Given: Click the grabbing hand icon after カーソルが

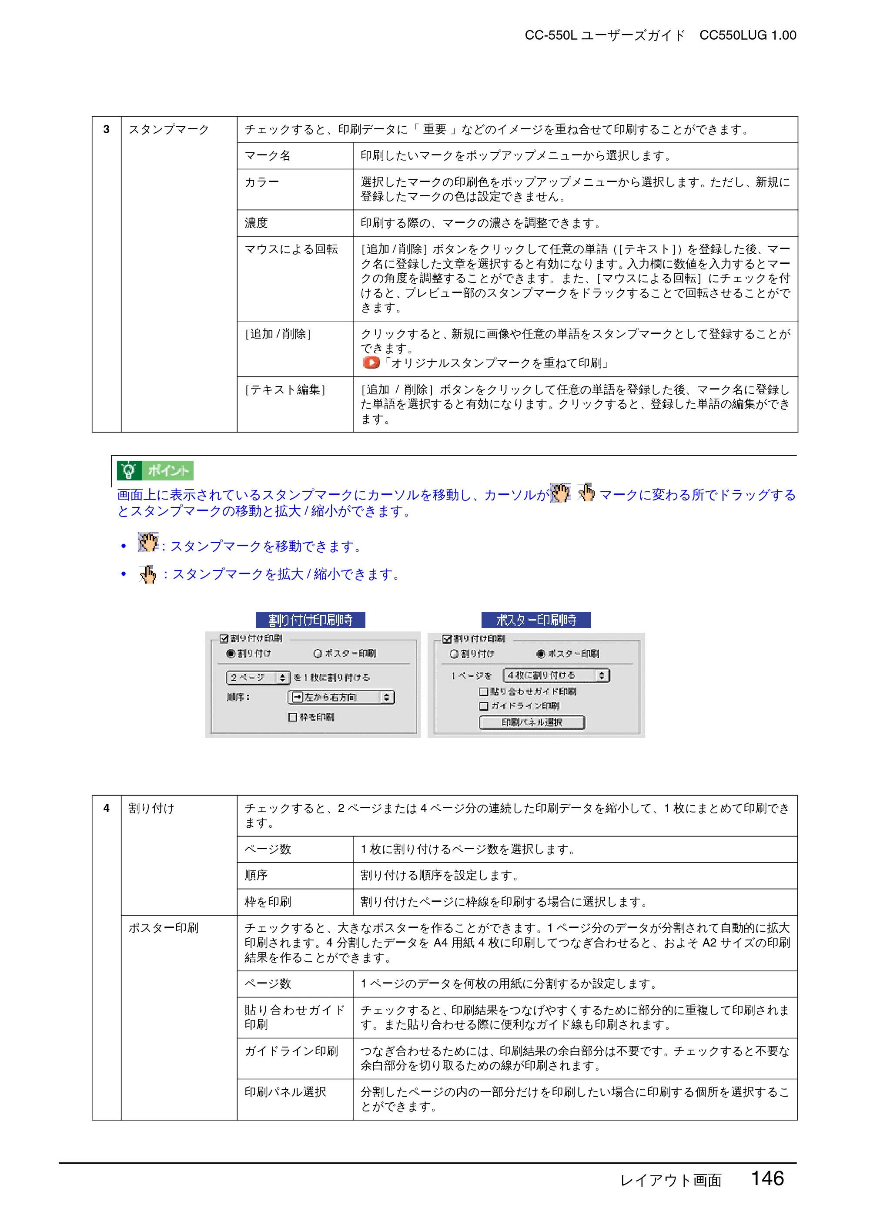Looking at the screenshot, I should [561, 493].
